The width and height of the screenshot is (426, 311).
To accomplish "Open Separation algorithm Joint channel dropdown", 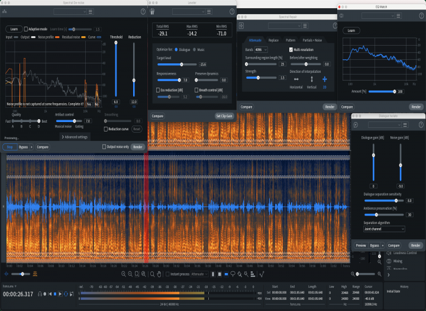I will click(x=384, y=229).
